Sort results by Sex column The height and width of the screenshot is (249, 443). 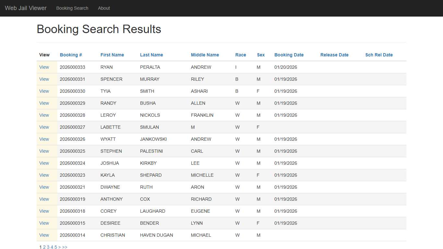coord(261,55)
